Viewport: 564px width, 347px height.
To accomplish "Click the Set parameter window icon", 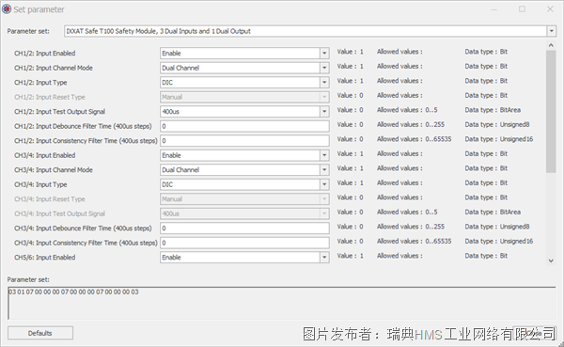I will [x=7, y=9].
